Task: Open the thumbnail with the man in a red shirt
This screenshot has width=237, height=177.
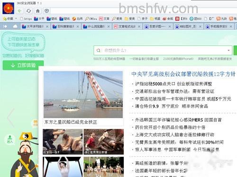Action: click(x=103, y=142)
